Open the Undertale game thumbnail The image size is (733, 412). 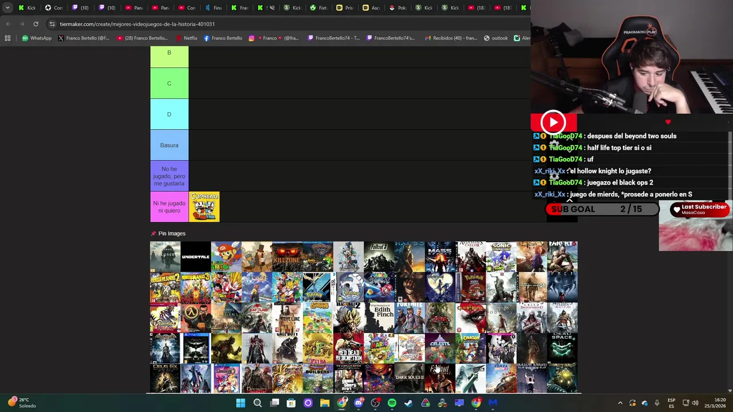click(x=195, y=256)
